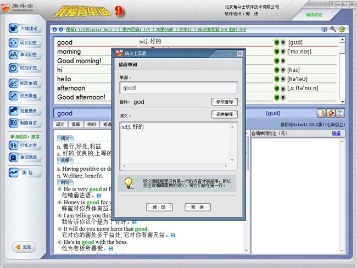357x268 pixels.
Task: Select the phrase 'Good morning!' in the list
Action: pyautogui.click(x=79, y=61)
